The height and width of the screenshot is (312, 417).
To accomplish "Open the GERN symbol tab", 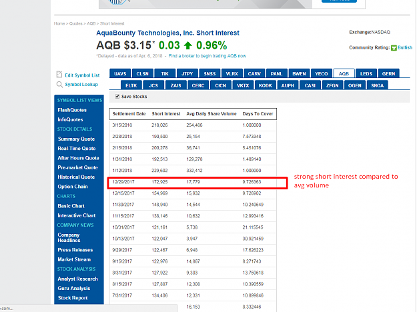I will point(388,73).
